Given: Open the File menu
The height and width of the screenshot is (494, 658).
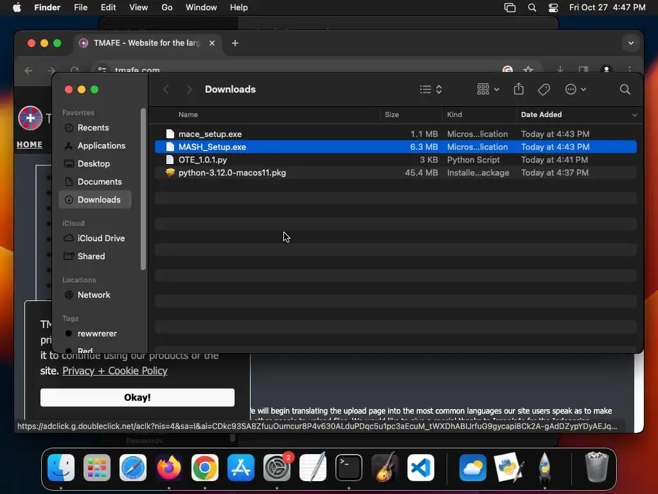Looking at the screenshot, I should tap(80, 8).
